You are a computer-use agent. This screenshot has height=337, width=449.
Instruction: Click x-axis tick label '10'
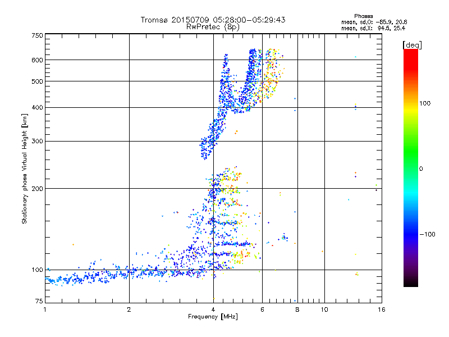324,309
